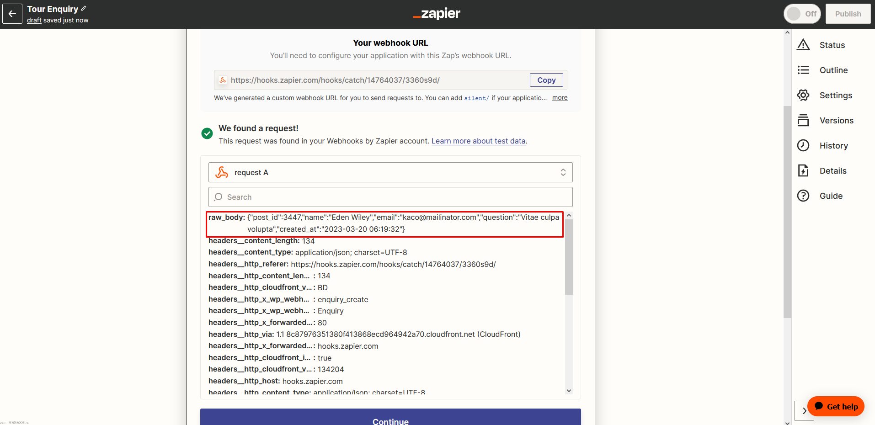Click the editor scroll-up arrow
The width and height of the screenshot is (875, 425).
click(x=787, y=32)
